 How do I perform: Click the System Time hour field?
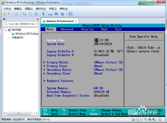click(97, 40)
